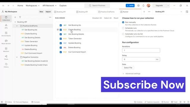Viewport: 190px width, 107px height.
Task: Switch to the first Booking API tab
Action: (x=60, y=12)
